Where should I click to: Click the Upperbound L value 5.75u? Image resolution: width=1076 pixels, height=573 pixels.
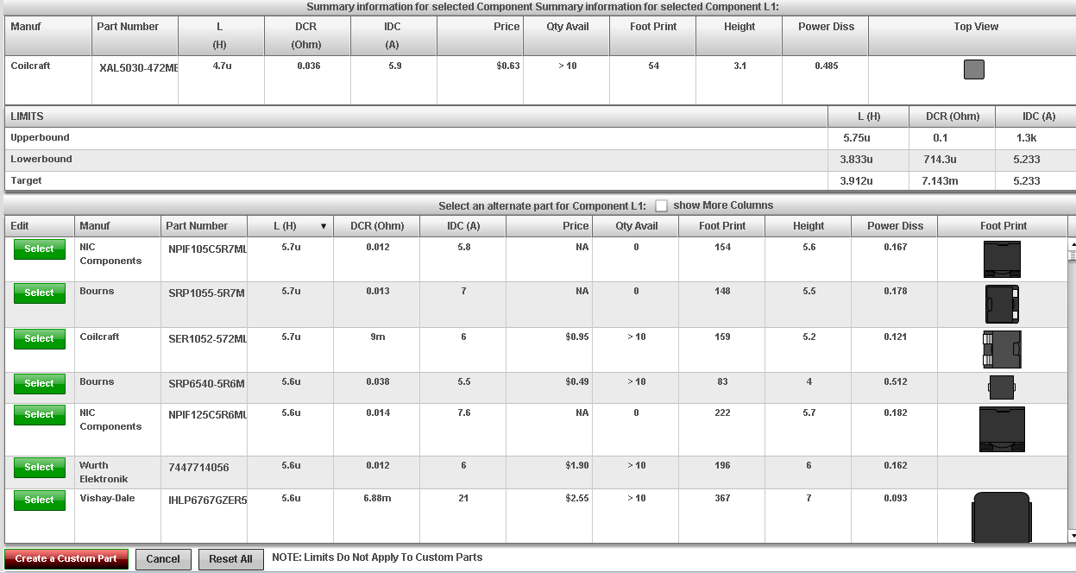(x=859, y=138)
